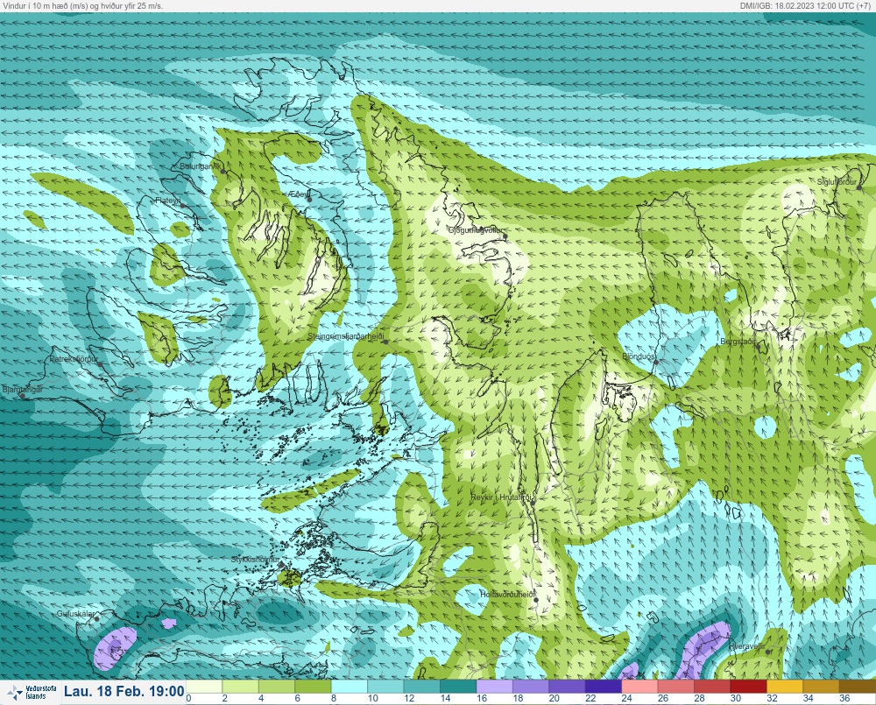Image resolution: width=876 pixels, height=705 pixels.
Task: Pick the 12–14 m/s teal legend swatch
Action: [422, 686]
